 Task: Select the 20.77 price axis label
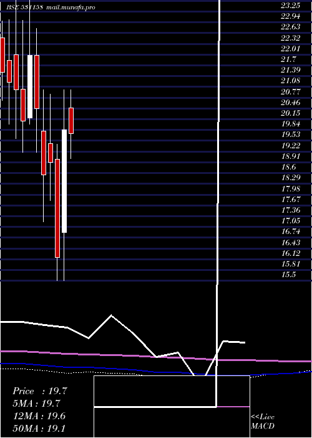[290, 91]
